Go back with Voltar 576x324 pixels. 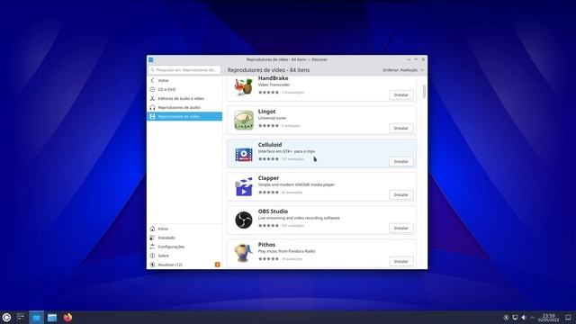pyautogui.click(x=184, y=80)
